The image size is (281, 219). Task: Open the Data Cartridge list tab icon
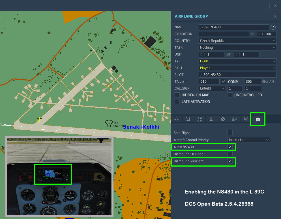pos(234,119)
